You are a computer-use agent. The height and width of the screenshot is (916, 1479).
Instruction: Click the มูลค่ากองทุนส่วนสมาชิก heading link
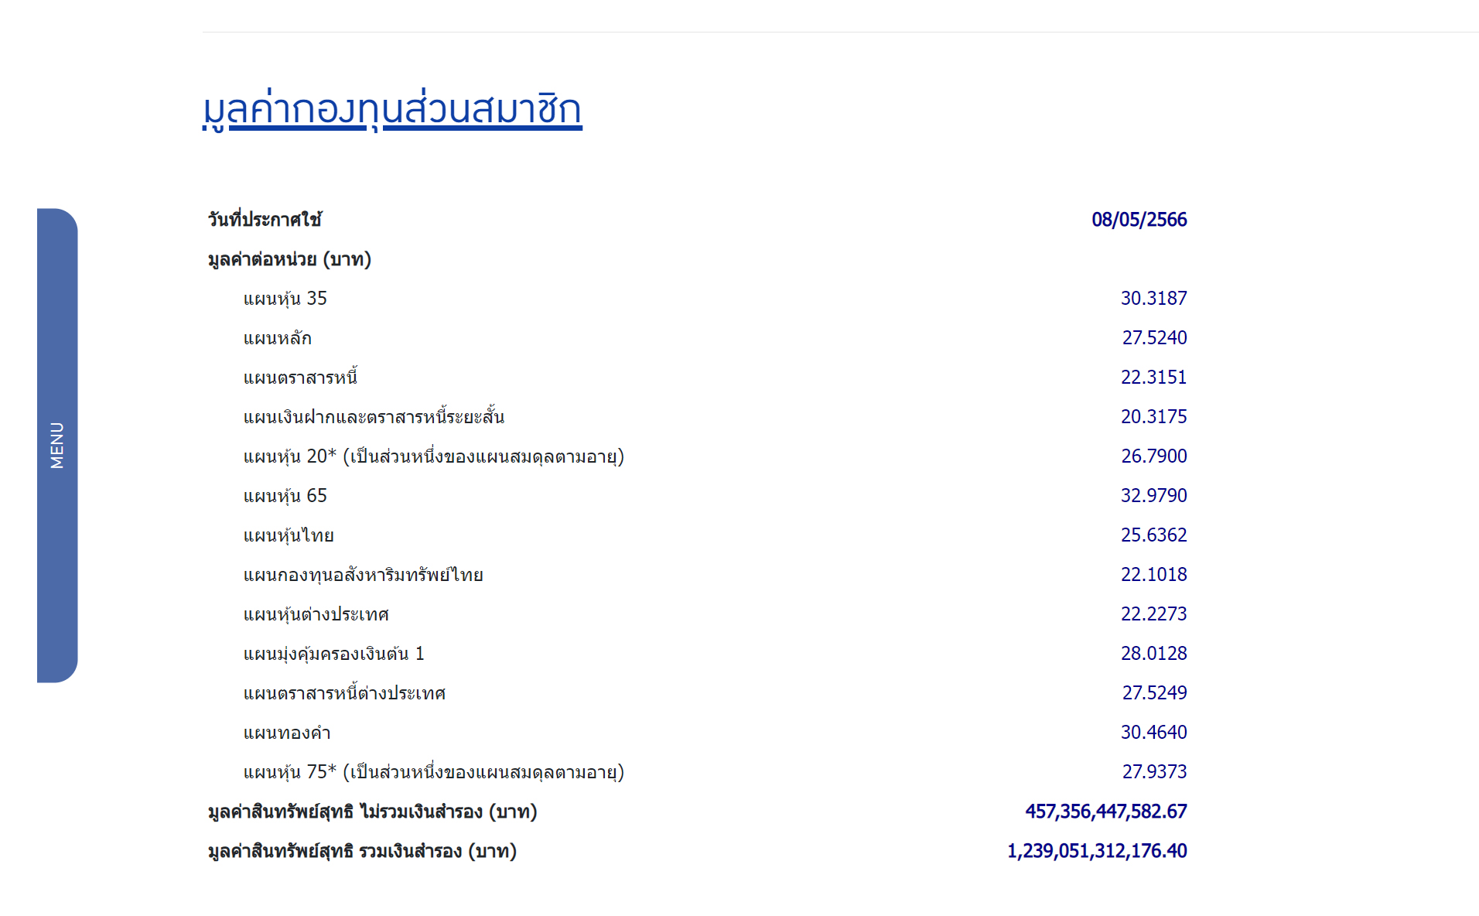[x=391, y=108]
